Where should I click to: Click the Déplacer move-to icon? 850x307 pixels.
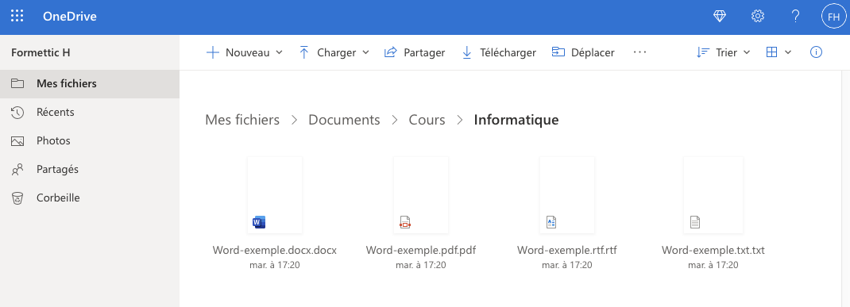pyautogui.click(x=558, y=52)
